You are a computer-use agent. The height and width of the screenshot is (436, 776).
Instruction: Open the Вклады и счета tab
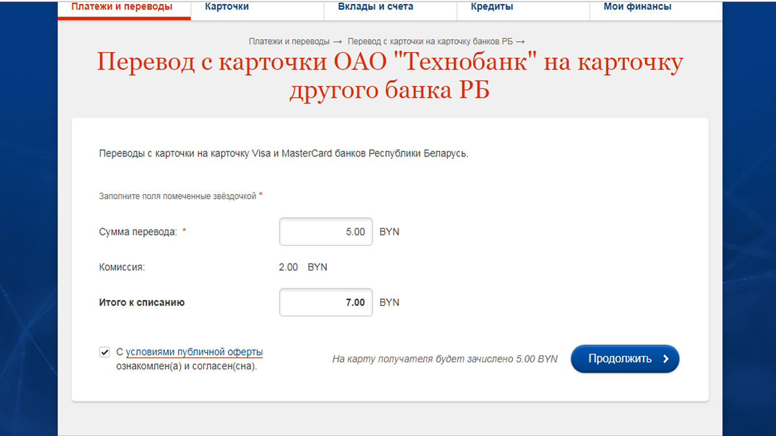click(376, 7)
